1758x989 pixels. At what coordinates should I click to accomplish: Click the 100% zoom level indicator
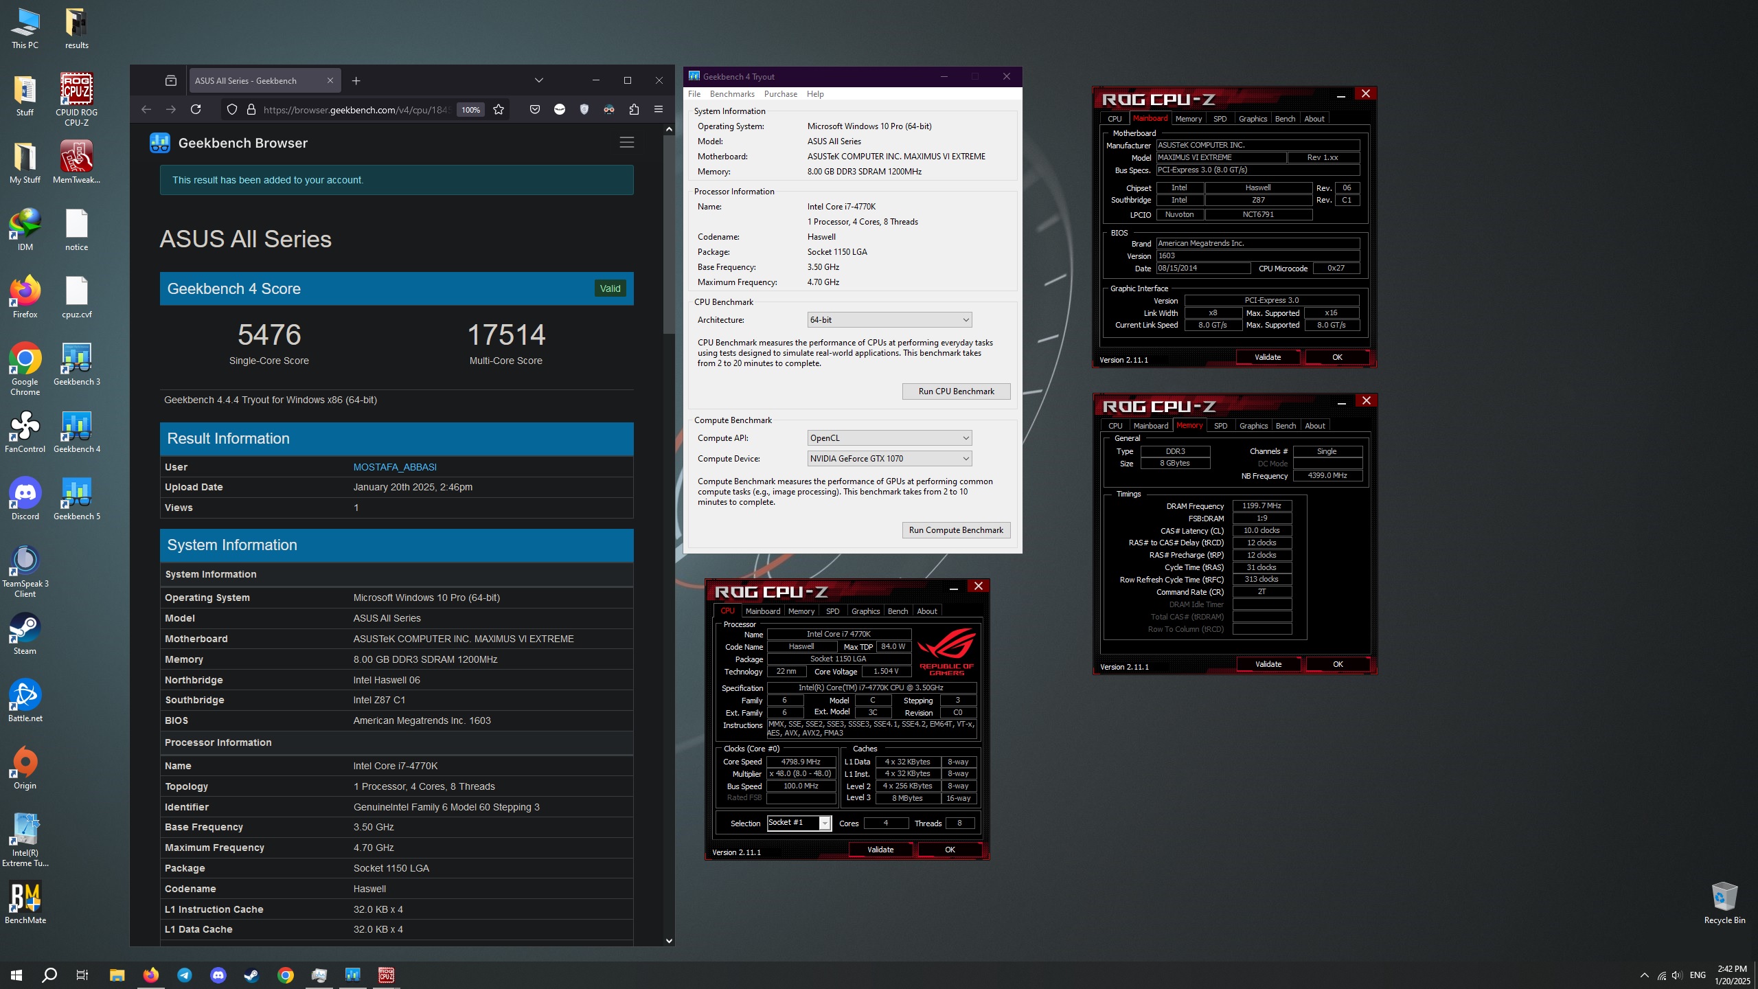470,110
